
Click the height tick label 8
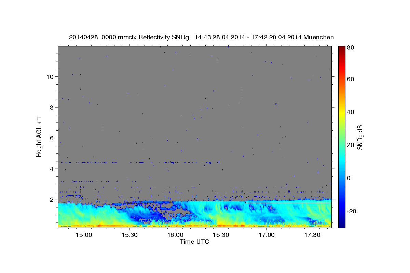[52, 107]
